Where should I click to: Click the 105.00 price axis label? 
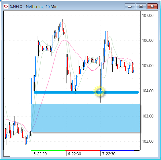point(148,66)
